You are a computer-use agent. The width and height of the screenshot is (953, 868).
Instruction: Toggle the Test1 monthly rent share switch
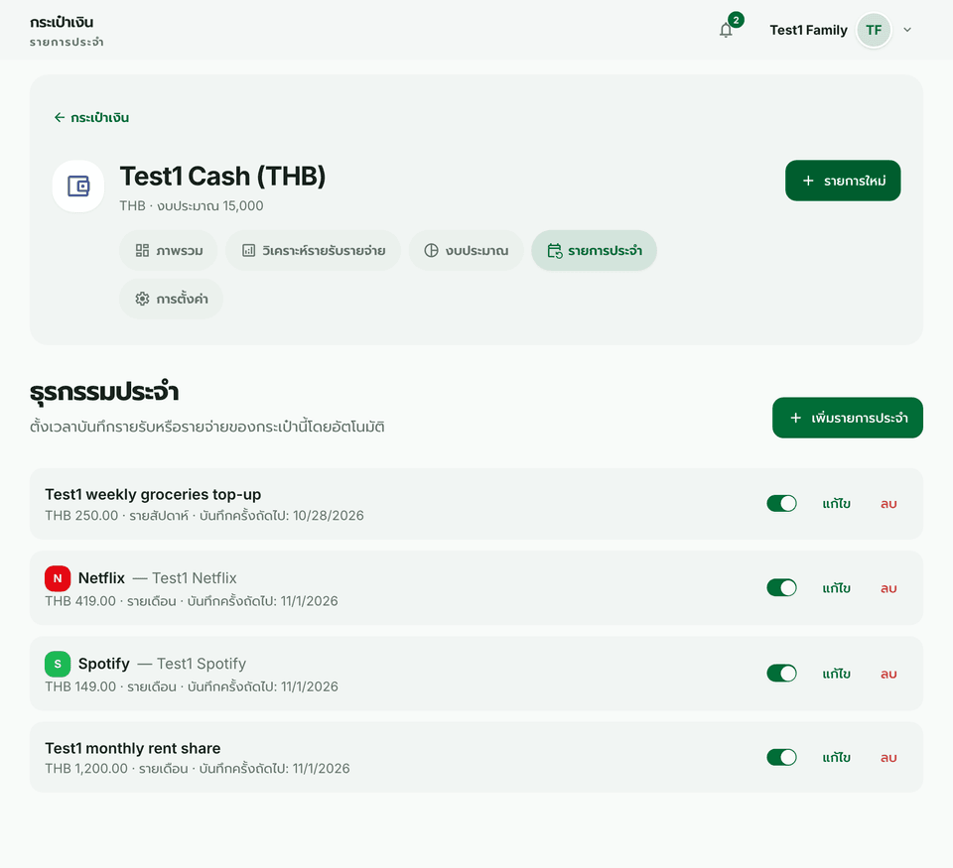[x=781, y=758]
